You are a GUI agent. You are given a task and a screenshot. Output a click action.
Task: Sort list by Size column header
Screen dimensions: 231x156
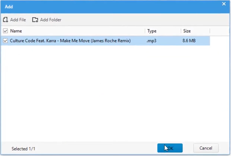point(187,31)
